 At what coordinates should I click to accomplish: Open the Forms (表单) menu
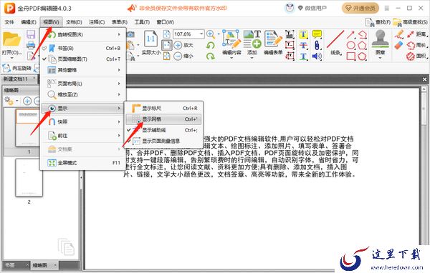(x=120, y=22)
